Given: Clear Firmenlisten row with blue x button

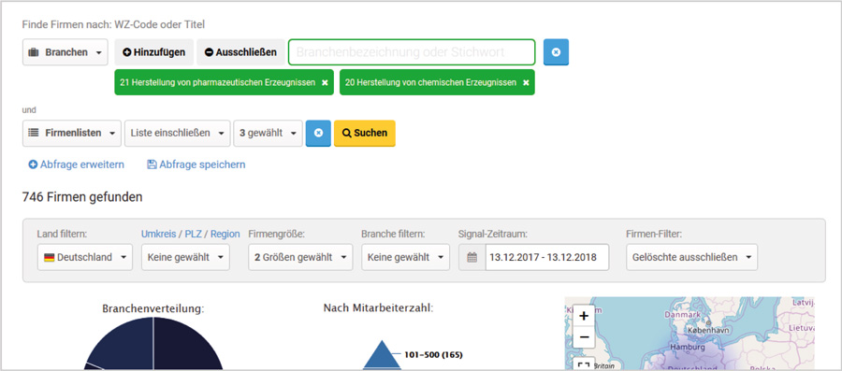Looking at the screenshot, I should (x=318, y=133).
